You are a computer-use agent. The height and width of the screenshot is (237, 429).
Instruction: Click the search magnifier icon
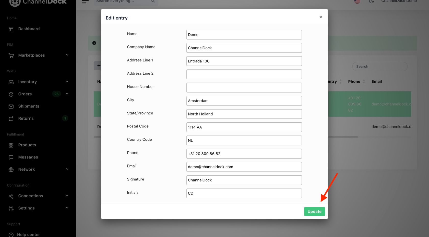153,1
